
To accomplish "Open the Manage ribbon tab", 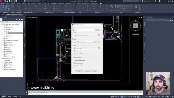I will (x=33, y=4).
